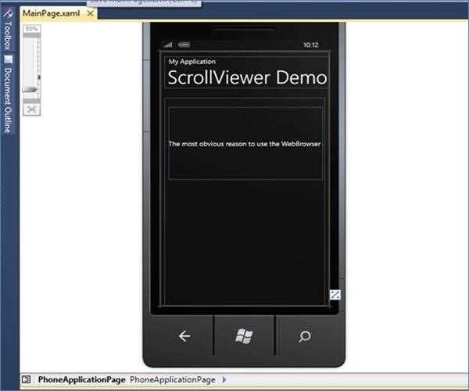Screen dimensions: 469x391
Task: Click the designer zoom slider thumb
Action: click(30, 89)
